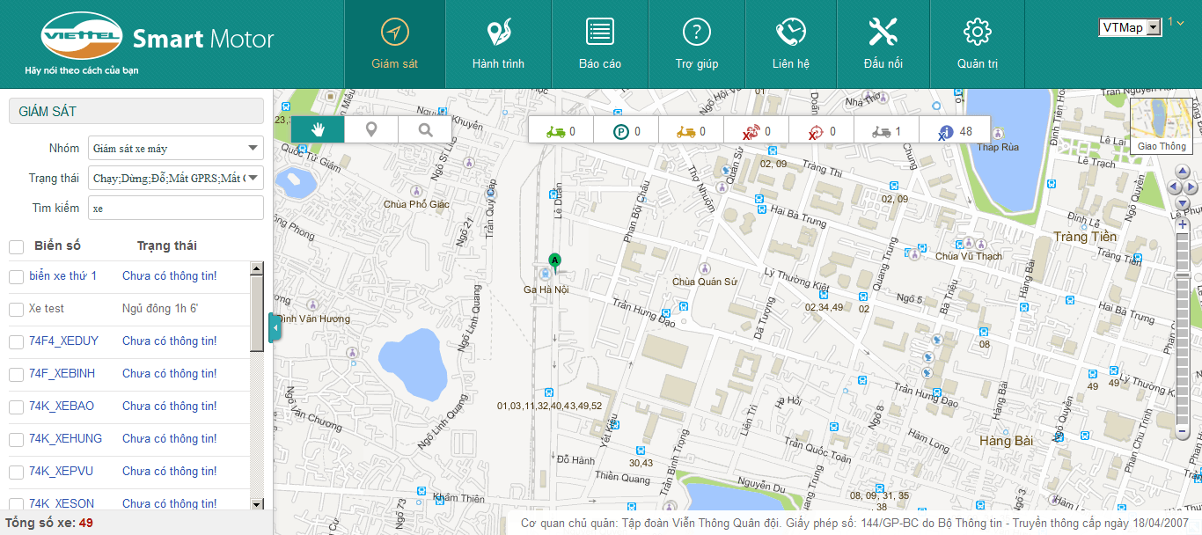Check the select-all Biển số checkbox
Viewport: 1202px width, 535px height.
(16, 247)
